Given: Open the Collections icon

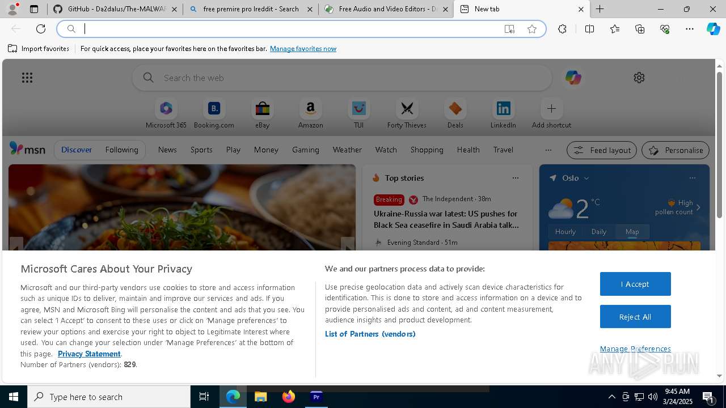Looking at the screenshot, I should (640, 29).
